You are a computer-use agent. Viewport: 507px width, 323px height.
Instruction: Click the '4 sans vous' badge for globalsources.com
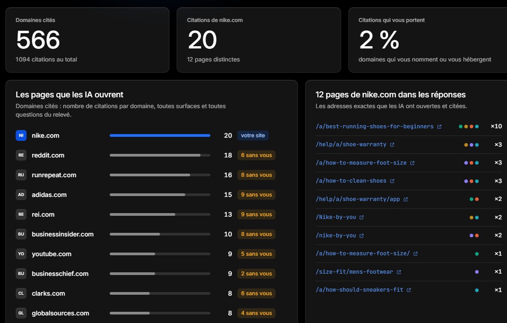tap(256, 313)
